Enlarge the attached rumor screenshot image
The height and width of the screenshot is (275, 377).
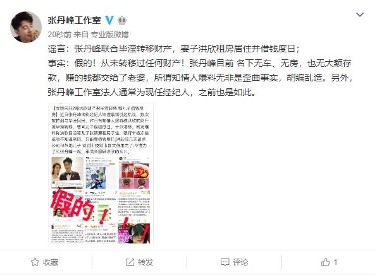coord(101,173)
